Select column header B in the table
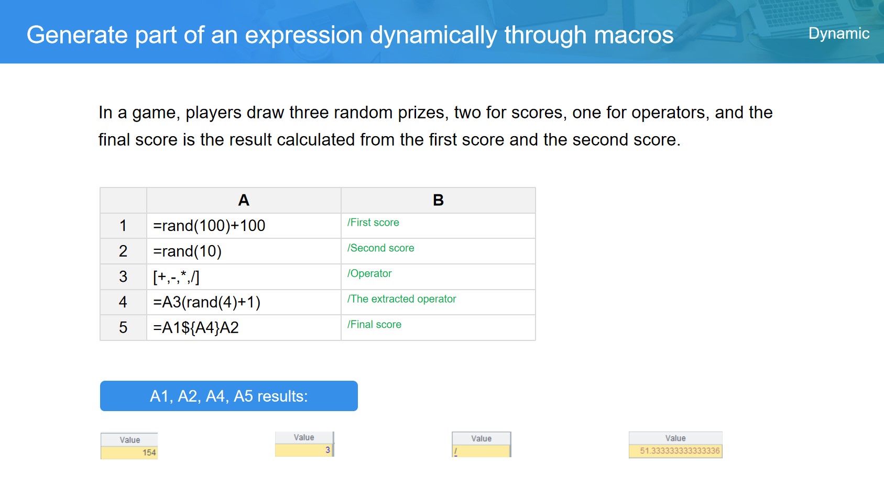884x497 pixels. click(438, 200)
